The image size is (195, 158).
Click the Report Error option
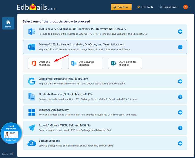click(168, 7)
